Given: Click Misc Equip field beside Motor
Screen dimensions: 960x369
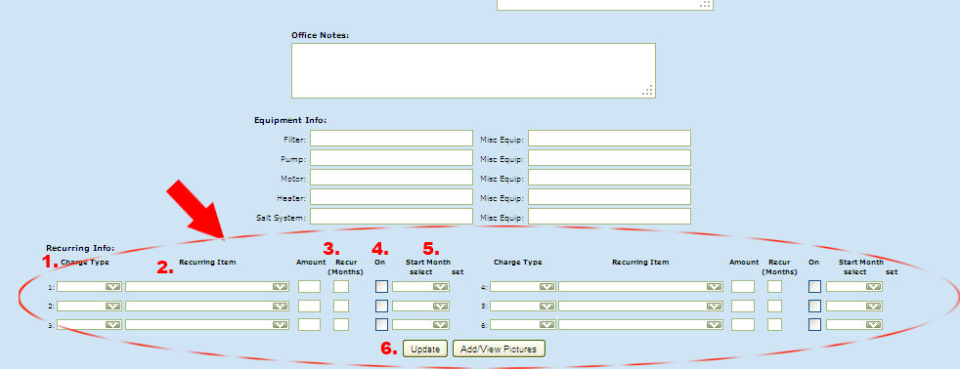Looking at the screenshot, I should point(609,177).
